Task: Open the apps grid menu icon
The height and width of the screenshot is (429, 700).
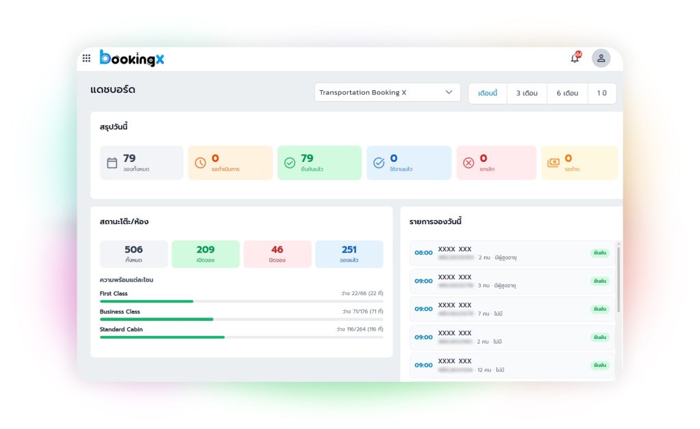Action: click(x=86, y=59)
